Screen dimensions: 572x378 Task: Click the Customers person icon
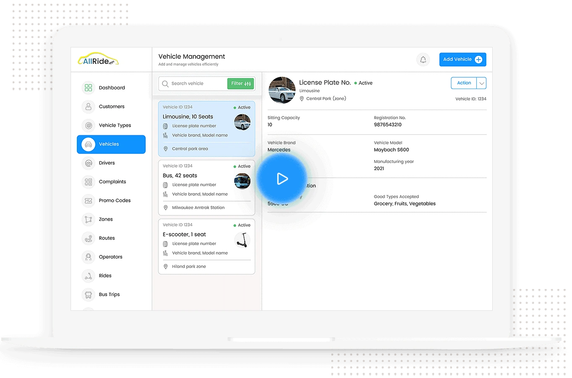88,107
